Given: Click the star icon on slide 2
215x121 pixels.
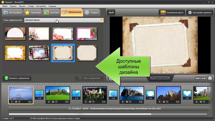Looking at the screenshot, I should coord(53,102).
